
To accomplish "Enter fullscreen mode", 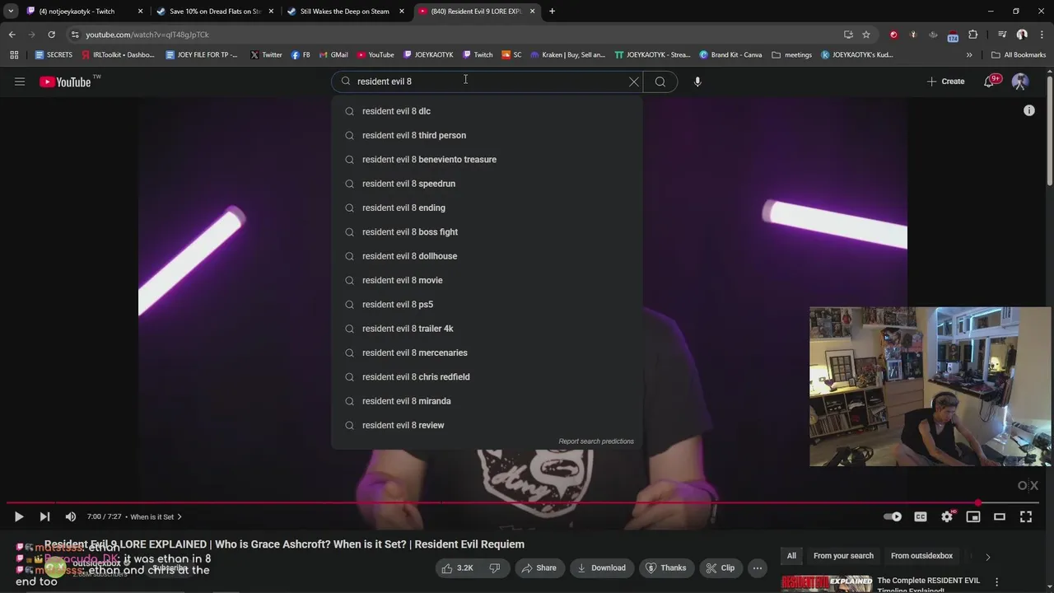I will [1026, 516].
